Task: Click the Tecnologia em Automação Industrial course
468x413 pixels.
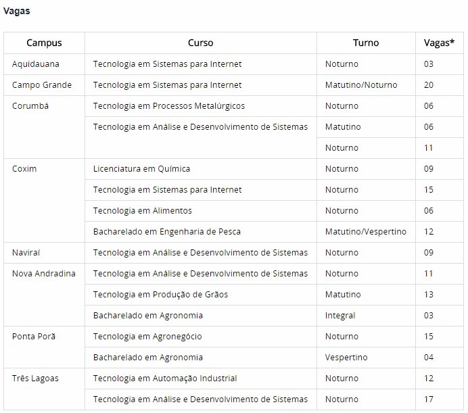Action: pos(165,379)
